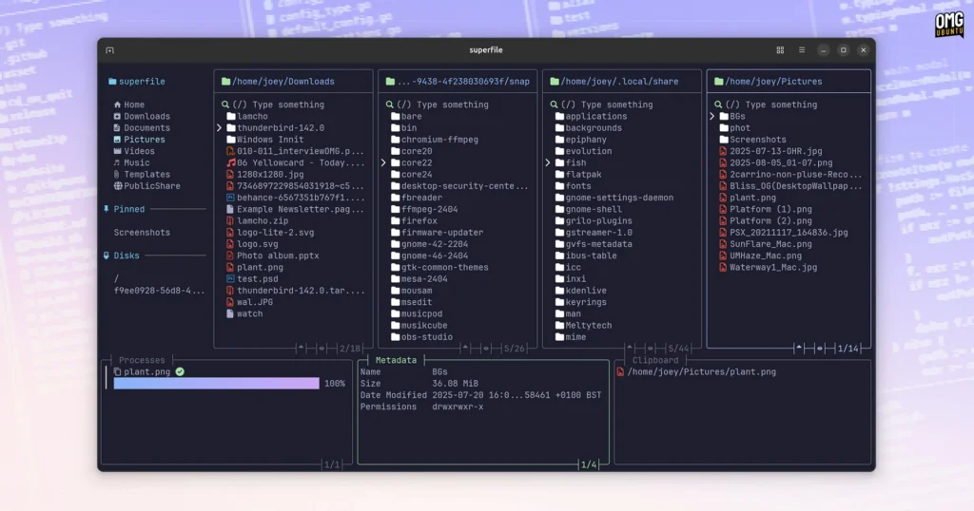Click the behance-6567351b767f1 file icon
The height and width of the screenshot is (511, 974).
(x=230, y=198)
